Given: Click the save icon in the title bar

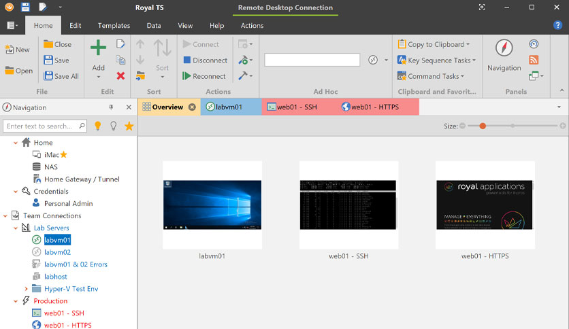Looking at the screenshot, I should click(25, 7).
